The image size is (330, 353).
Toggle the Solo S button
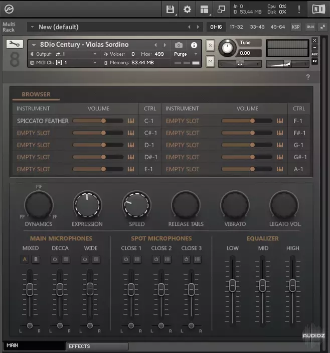tap(210, 46)
